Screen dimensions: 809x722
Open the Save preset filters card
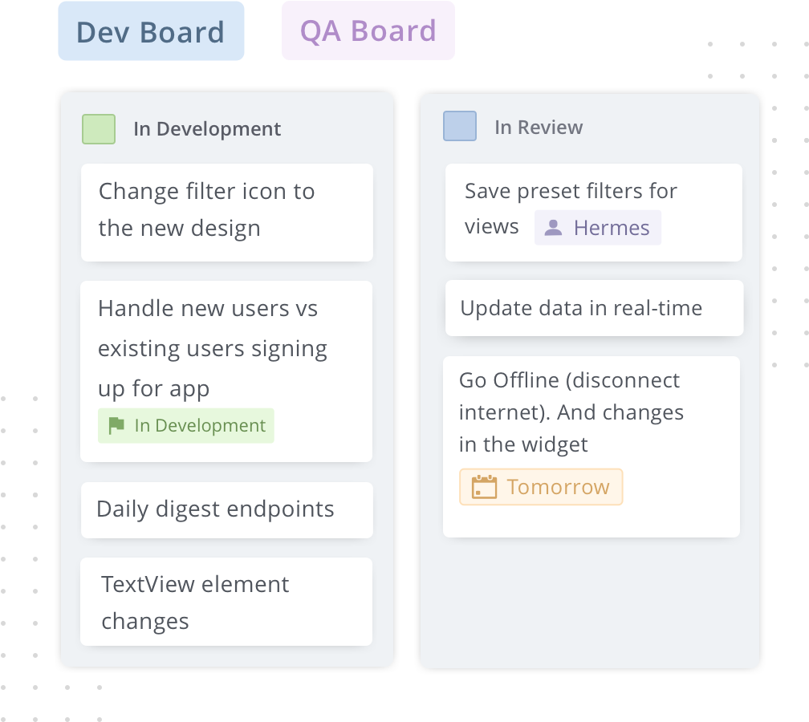(x=594, y=213)
